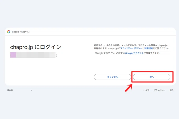Open the Google アカウント link
The height and width of the screenshot is (119, 179).
pyautogui.click(x=134, y=53)
